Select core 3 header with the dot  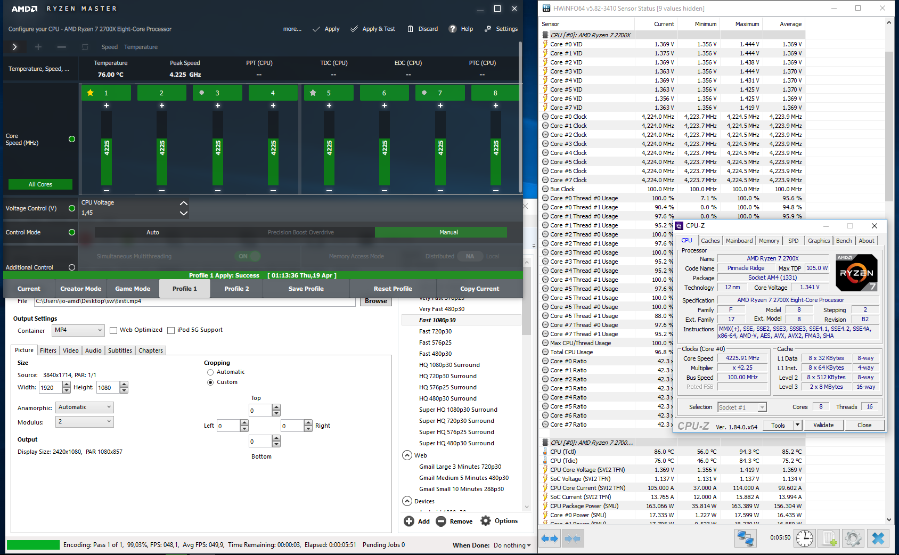tap(217, 93)
